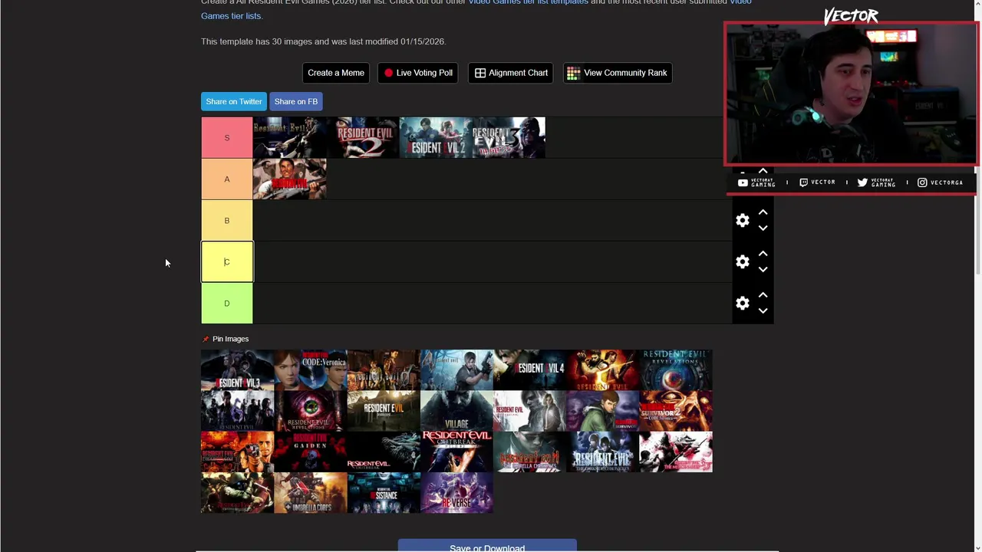Image resolution: width=982 pixels, height=552 pixels.
Task: Share on FB button
Action: (296, 101)
